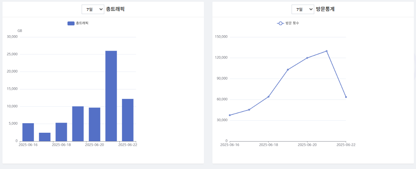Click the 2025-06-16 visits data point
This screenshot has width=416, height=169.
(x=230, y=115)
